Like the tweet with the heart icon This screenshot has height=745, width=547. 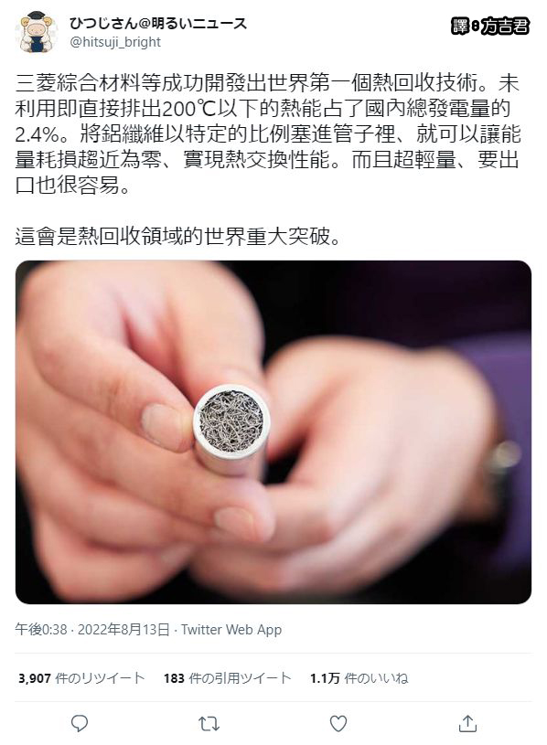coord(338,723)
